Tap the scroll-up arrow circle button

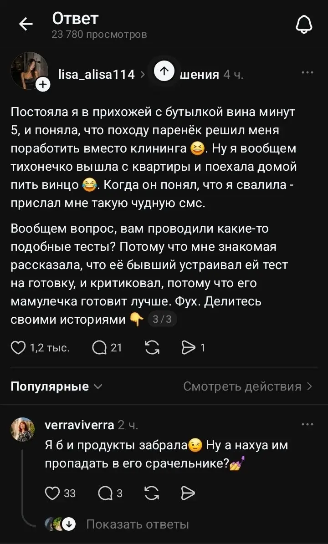click(164, 71)
